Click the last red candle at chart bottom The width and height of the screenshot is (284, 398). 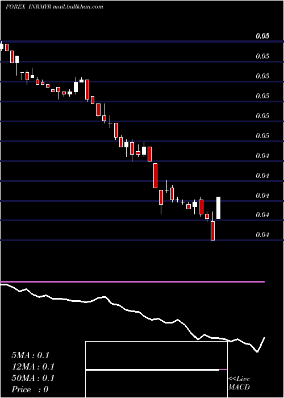pos(213,230)
